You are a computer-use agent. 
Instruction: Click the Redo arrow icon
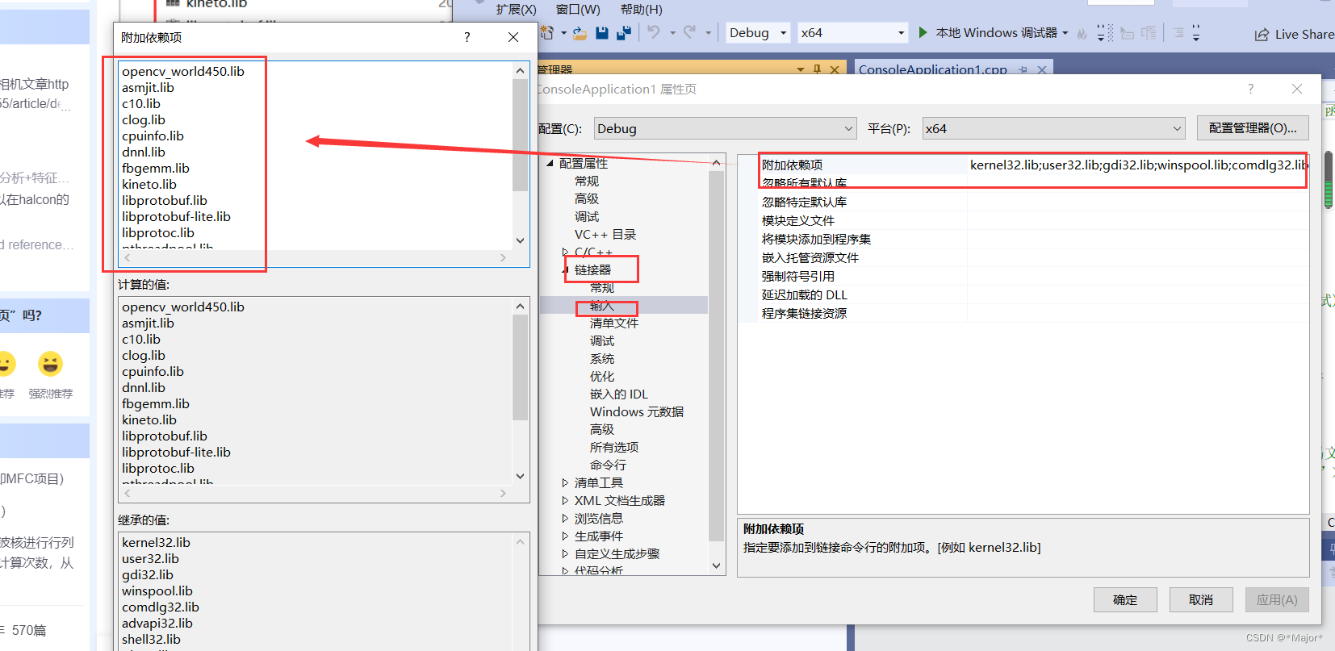pos(689,32)
